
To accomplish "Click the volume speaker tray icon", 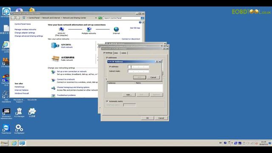I will (248, 143).
